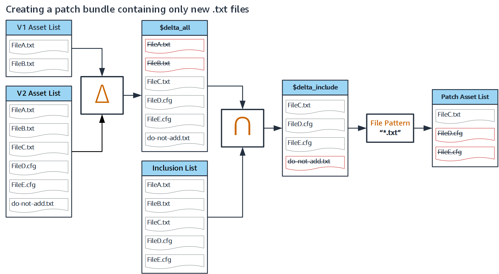
Task: Expand FileC.txt under $delta_include
Action: pos(315,106)
